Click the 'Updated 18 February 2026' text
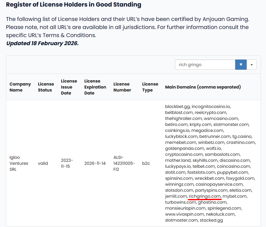266x227 pixels. [x=42, y=43]
